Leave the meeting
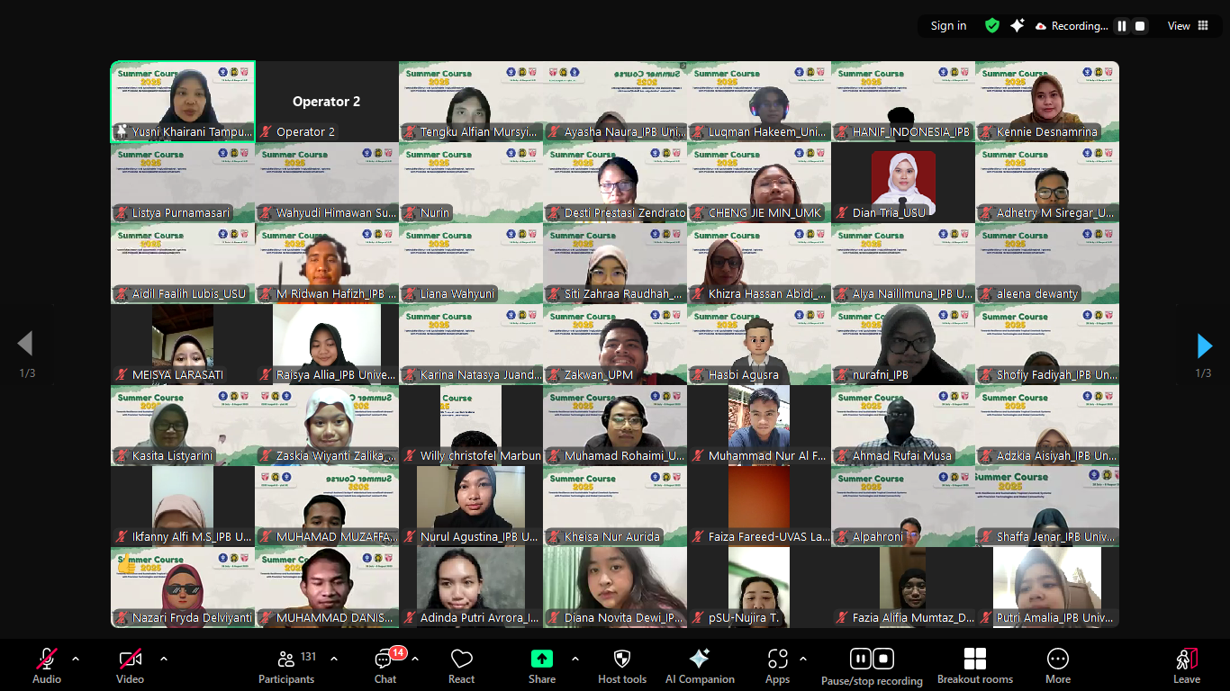 1186,666
